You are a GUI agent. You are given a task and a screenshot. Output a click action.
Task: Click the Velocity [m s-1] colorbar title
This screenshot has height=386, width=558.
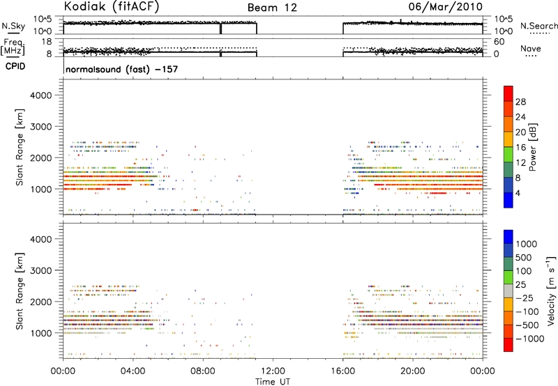pyautogui.click(x=551, y=291)
